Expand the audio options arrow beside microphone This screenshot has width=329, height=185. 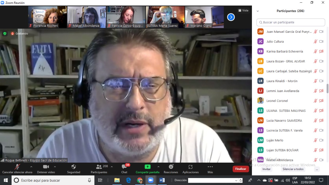click(31, 167)
